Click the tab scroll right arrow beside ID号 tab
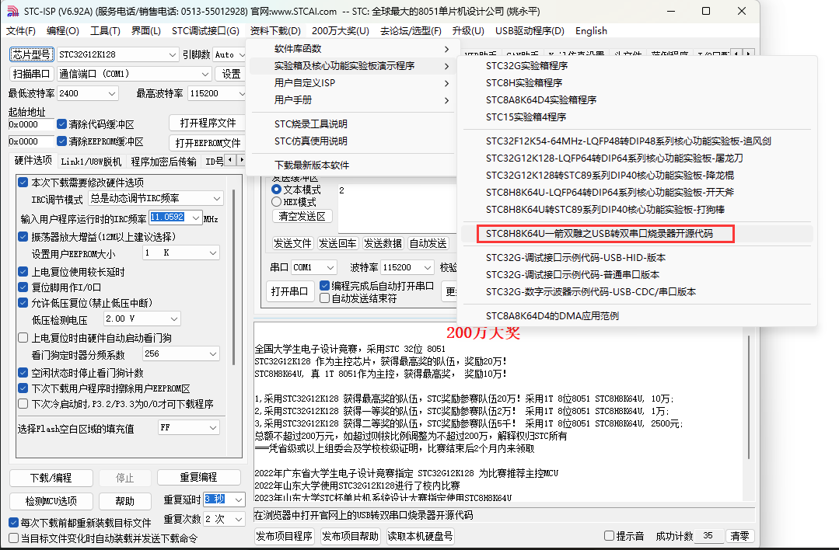Image resolution: width=839 pixels, height=550 pixels. 241,159
